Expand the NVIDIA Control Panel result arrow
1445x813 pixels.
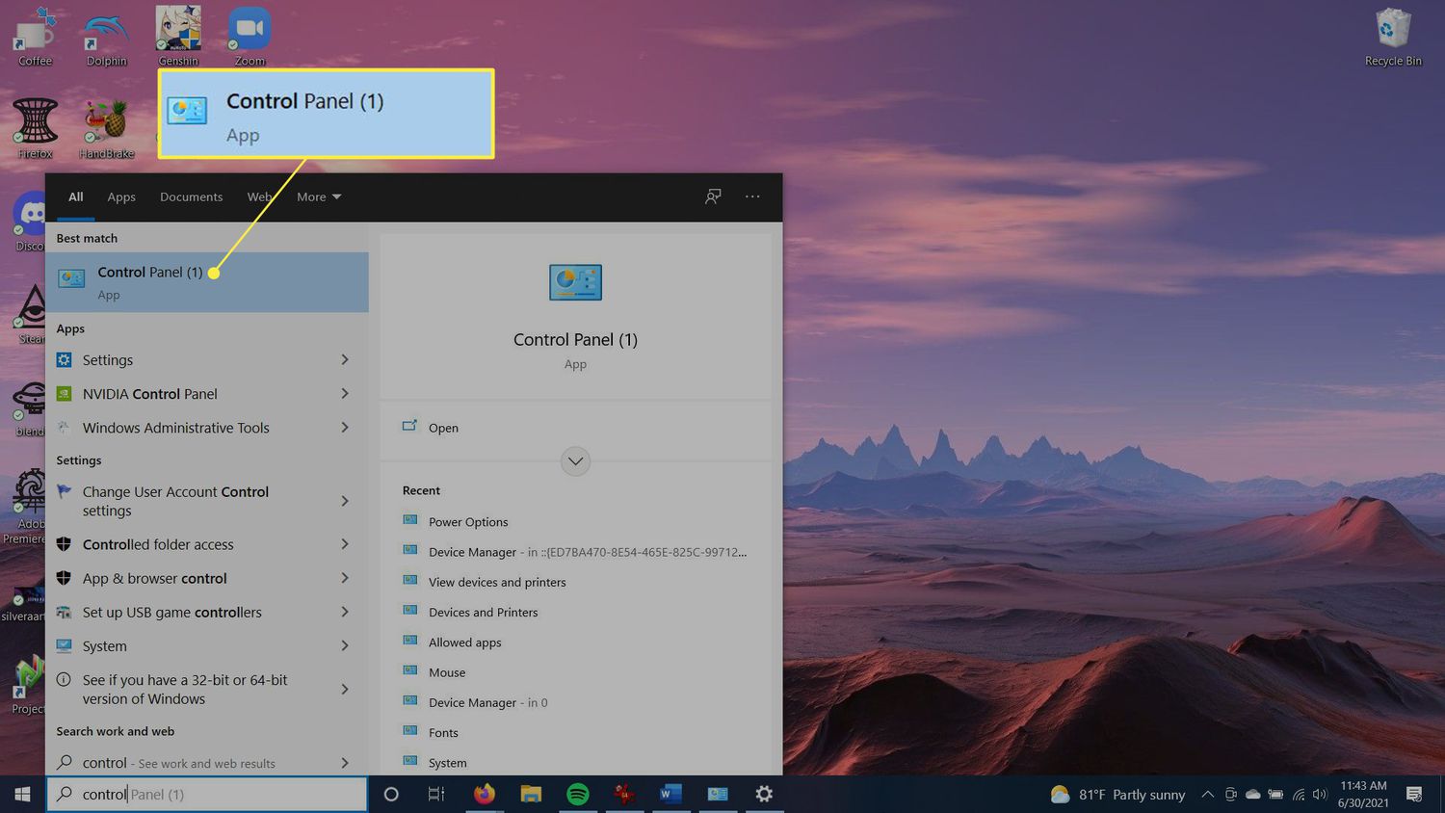[345, 394]
